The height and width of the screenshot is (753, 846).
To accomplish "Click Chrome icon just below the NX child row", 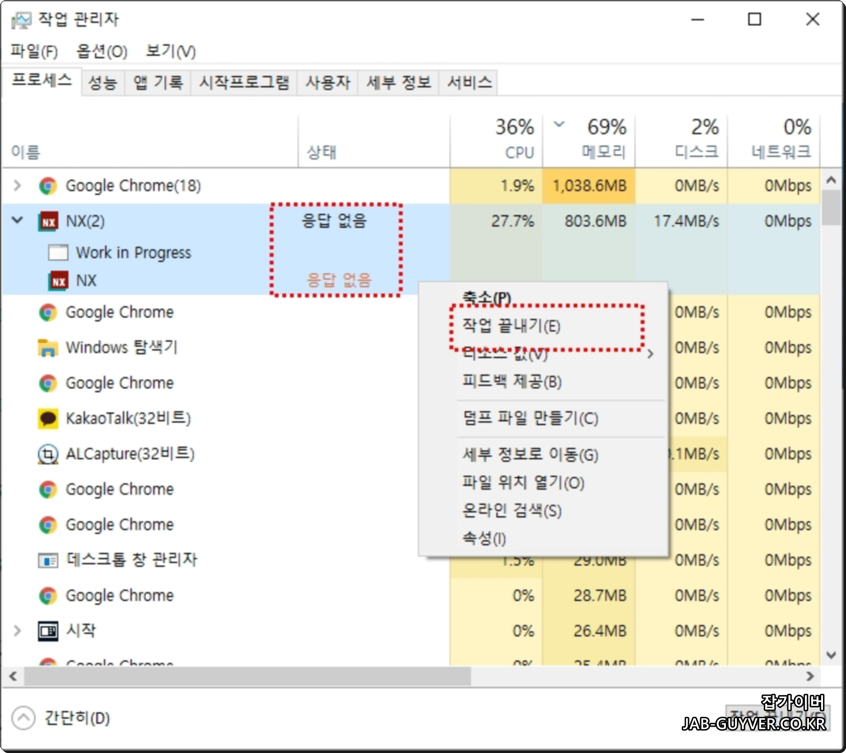I will click(x=47, y=312).
